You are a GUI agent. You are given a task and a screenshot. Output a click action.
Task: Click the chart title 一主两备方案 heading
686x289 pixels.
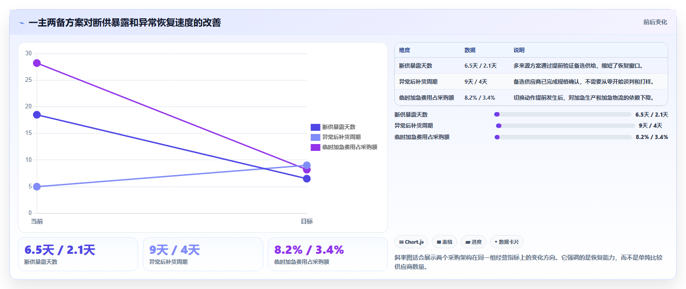(x=125, y=23)
